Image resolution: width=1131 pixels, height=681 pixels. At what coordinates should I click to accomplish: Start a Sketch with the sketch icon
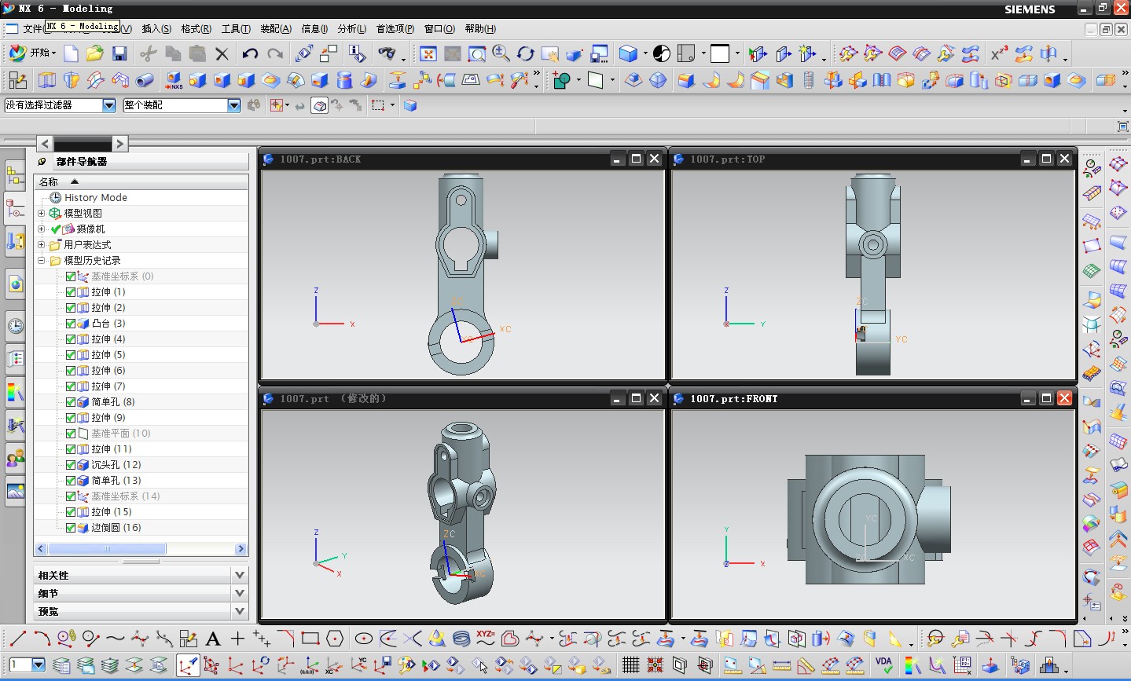[x=17, y=80]
